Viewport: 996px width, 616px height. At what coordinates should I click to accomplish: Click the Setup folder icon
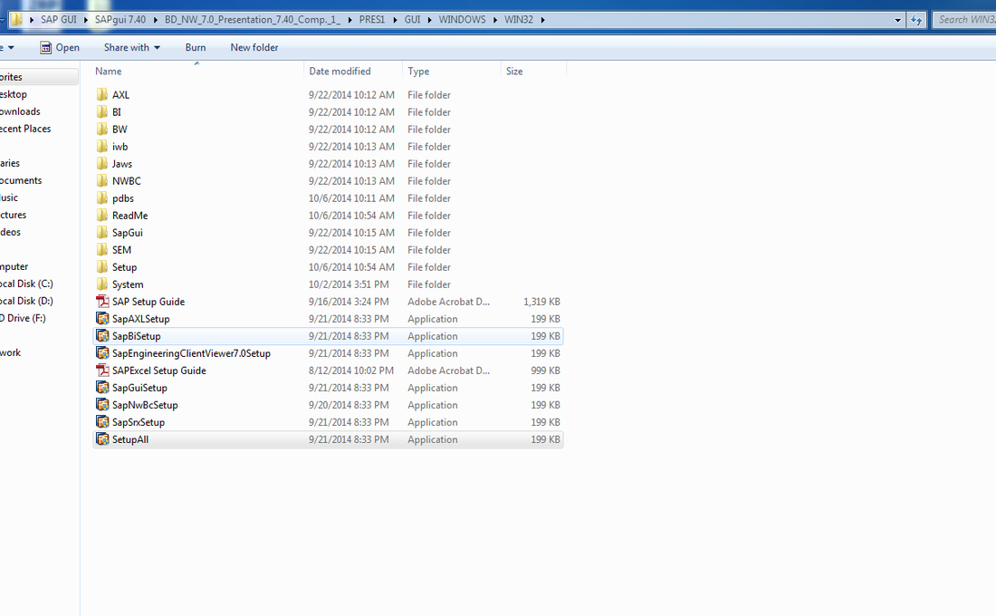click(102, 266)
